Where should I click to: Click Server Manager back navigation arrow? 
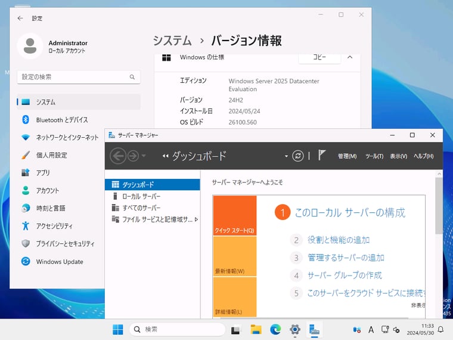pos(118,156)
